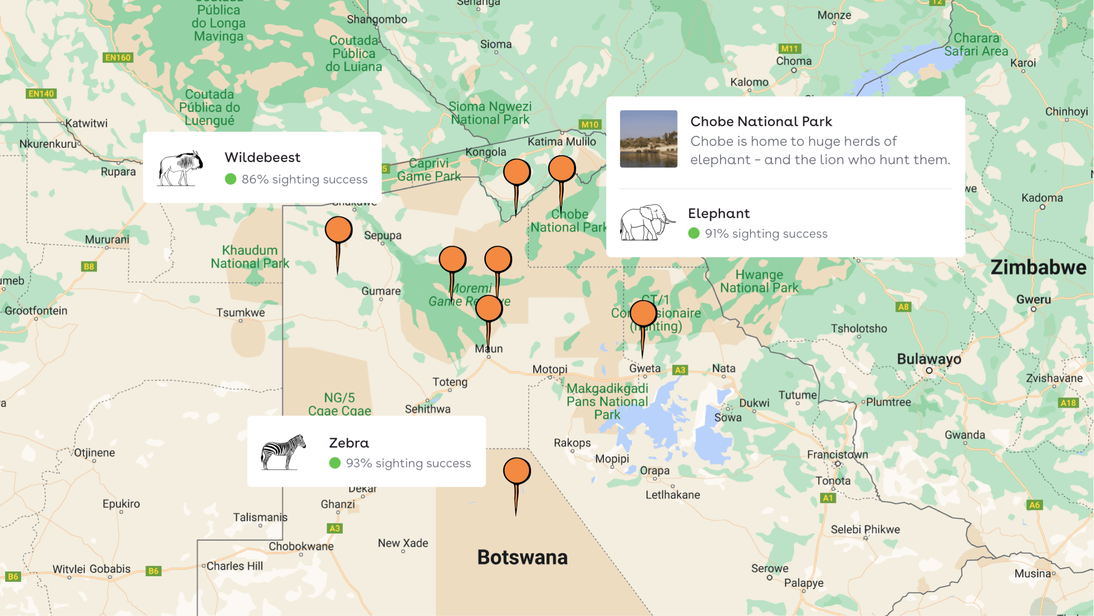This screenshot has width=1094, height=616.
Task: Click the Elephant heading in card
Action: click(718, 213)
